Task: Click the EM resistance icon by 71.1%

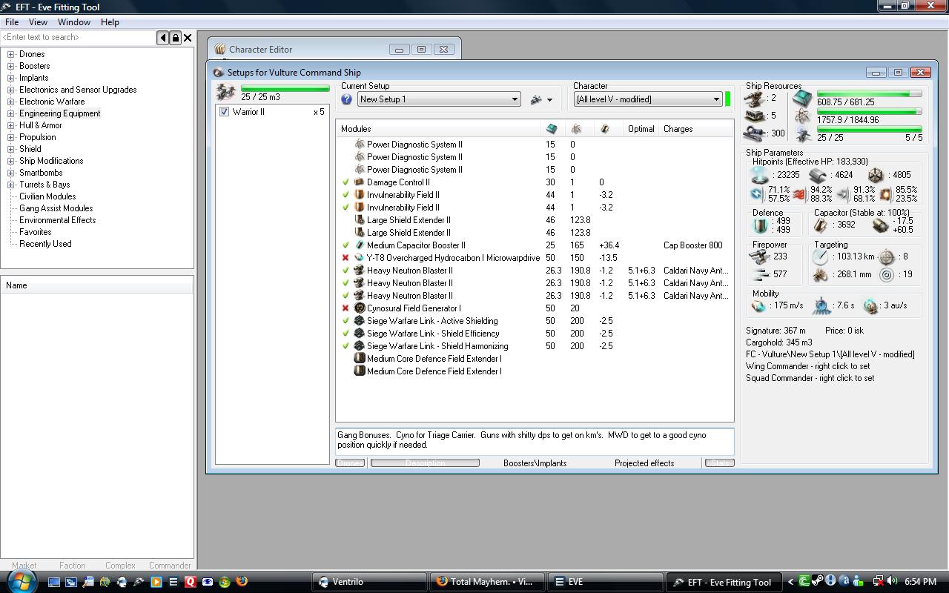Action: pos(757,194)
